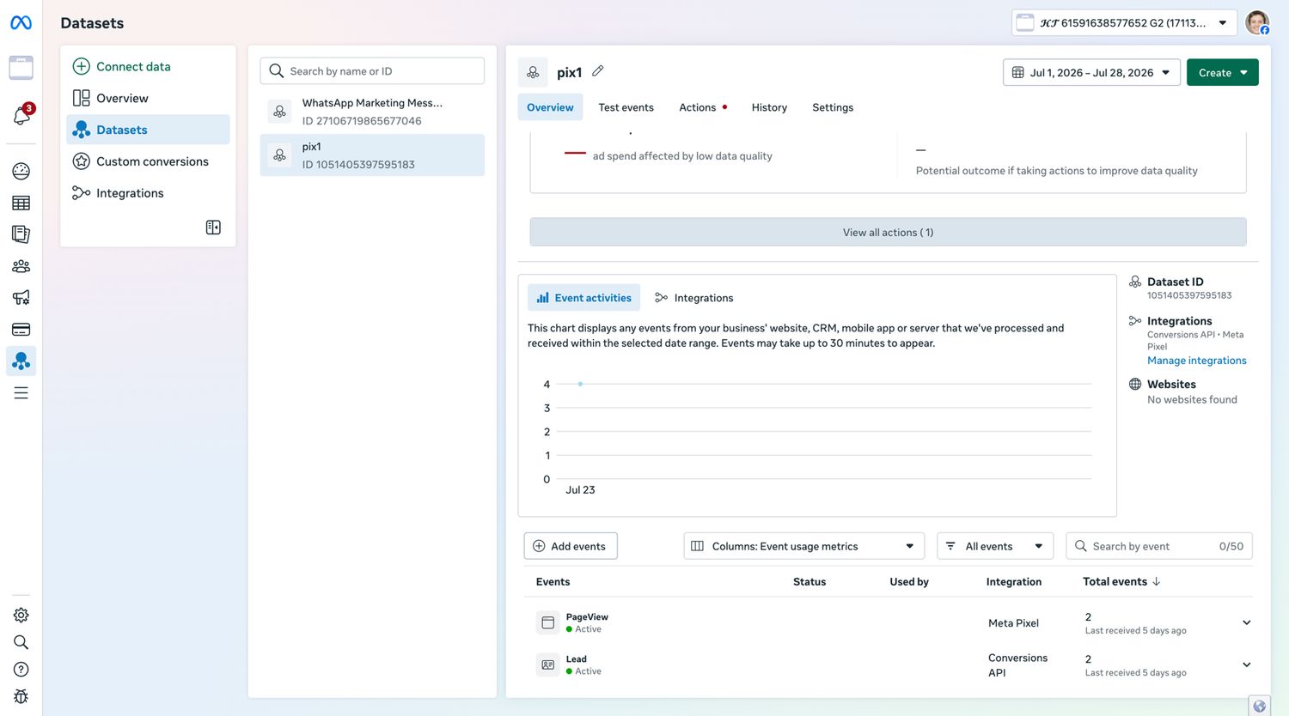Click the business account tile at top of rail
The width and height of the screenshot is (1289, 716).
point(21,67)
